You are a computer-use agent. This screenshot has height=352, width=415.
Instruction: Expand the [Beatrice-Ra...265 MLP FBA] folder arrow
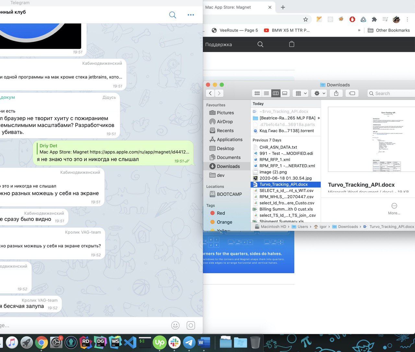319,118
